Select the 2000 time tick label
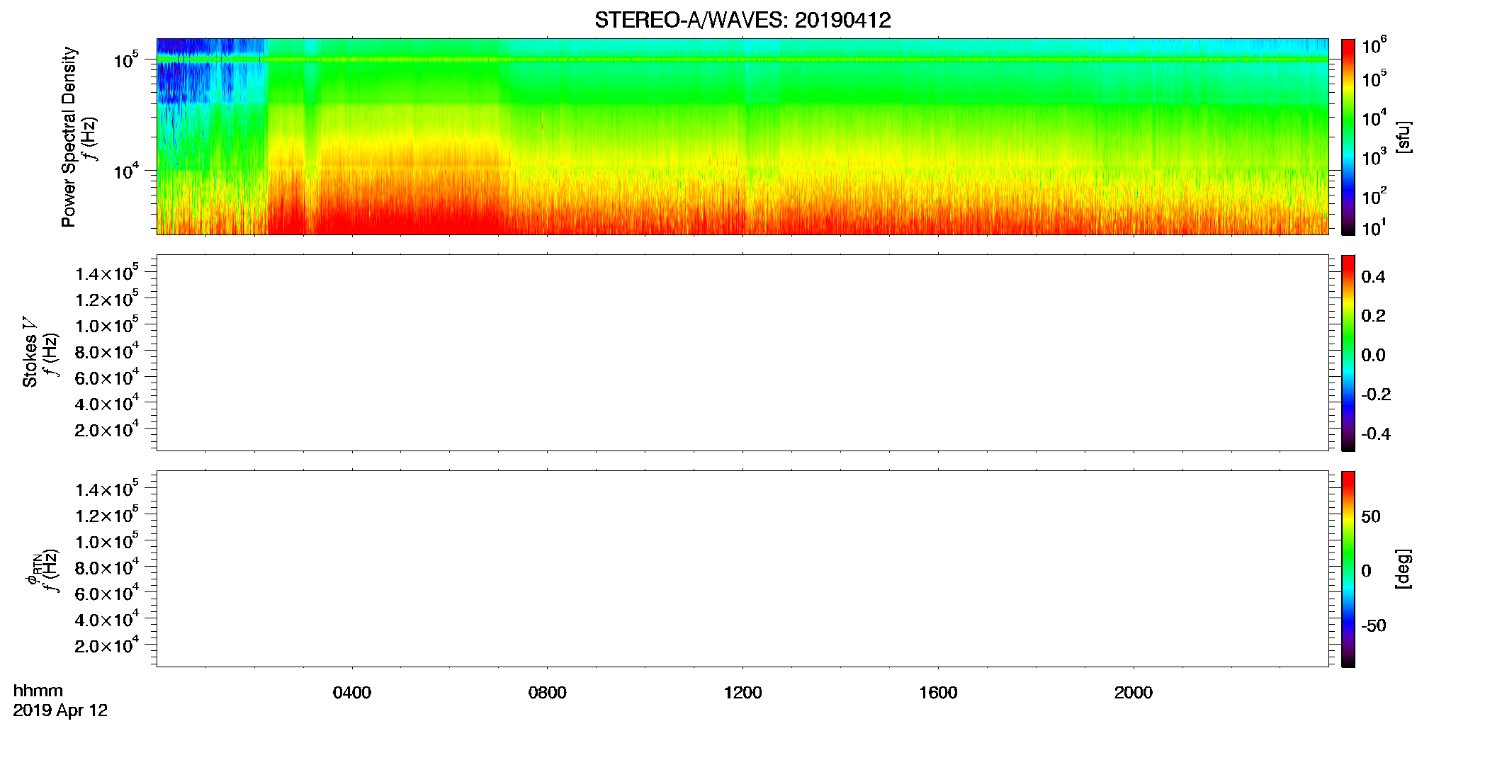Screen dimensions: 1485x765 (x=1134, y=693)
